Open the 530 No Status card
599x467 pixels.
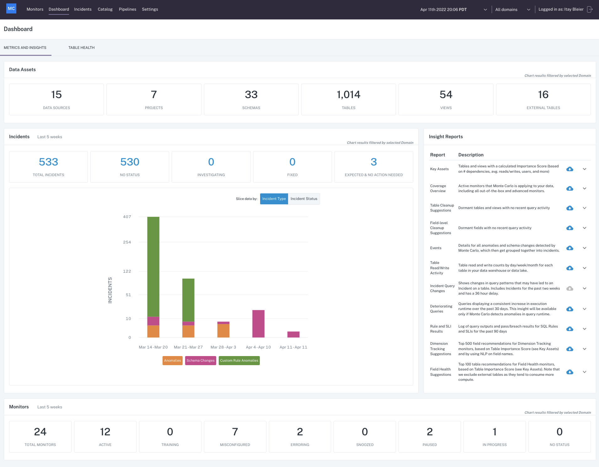coord(130,167)
